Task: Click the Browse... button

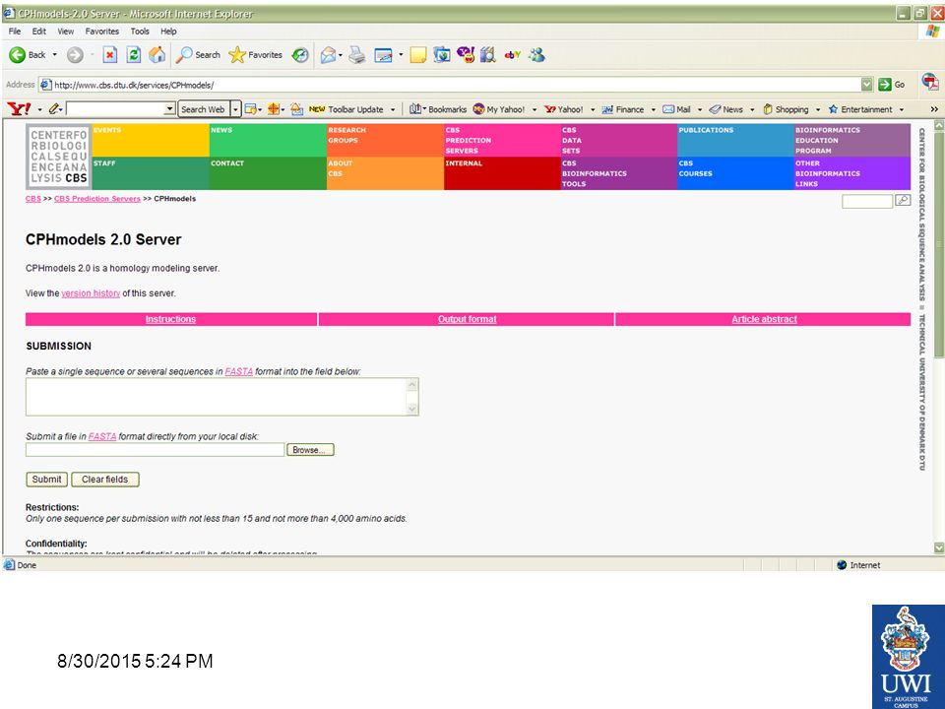Action: (x=310, y=450)
